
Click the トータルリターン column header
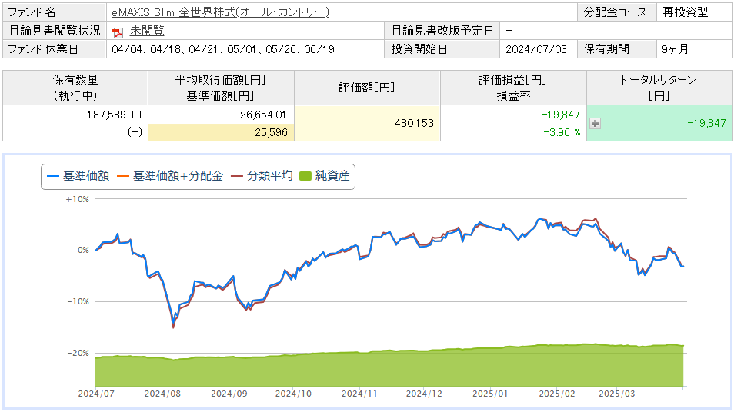659,88
